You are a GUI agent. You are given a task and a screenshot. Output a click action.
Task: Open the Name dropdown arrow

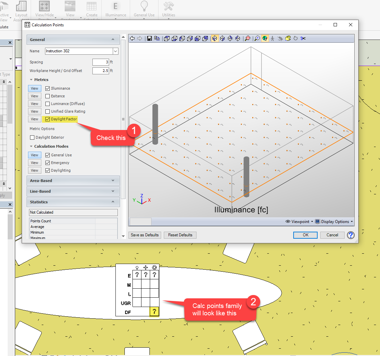pyautogui.click(x=115, y=51)
